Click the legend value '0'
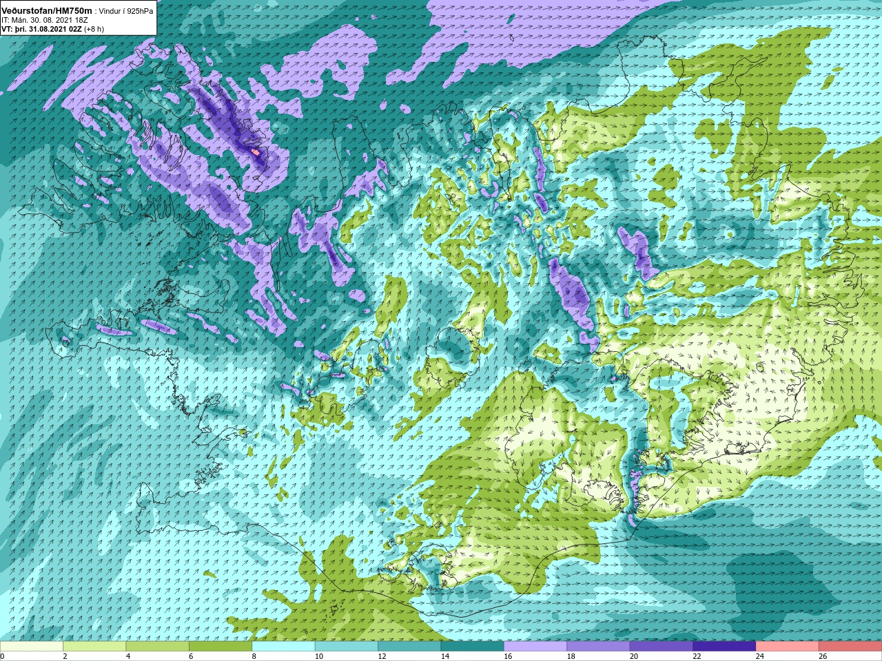 coord(2,656)
